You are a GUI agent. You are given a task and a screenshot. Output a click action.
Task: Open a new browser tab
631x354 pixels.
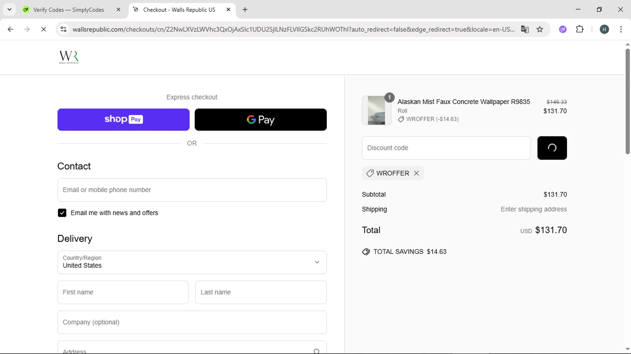245,10
